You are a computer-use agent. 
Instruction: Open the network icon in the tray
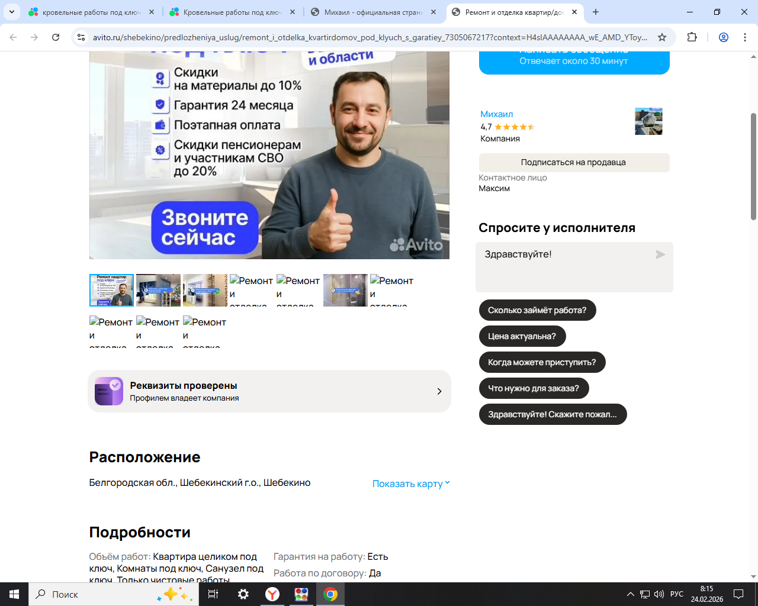click(x=645, y=594)
